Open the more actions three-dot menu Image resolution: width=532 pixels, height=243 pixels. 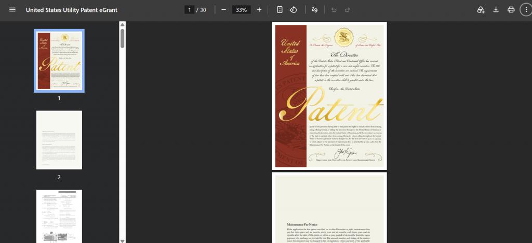click(x=526, y=10)
